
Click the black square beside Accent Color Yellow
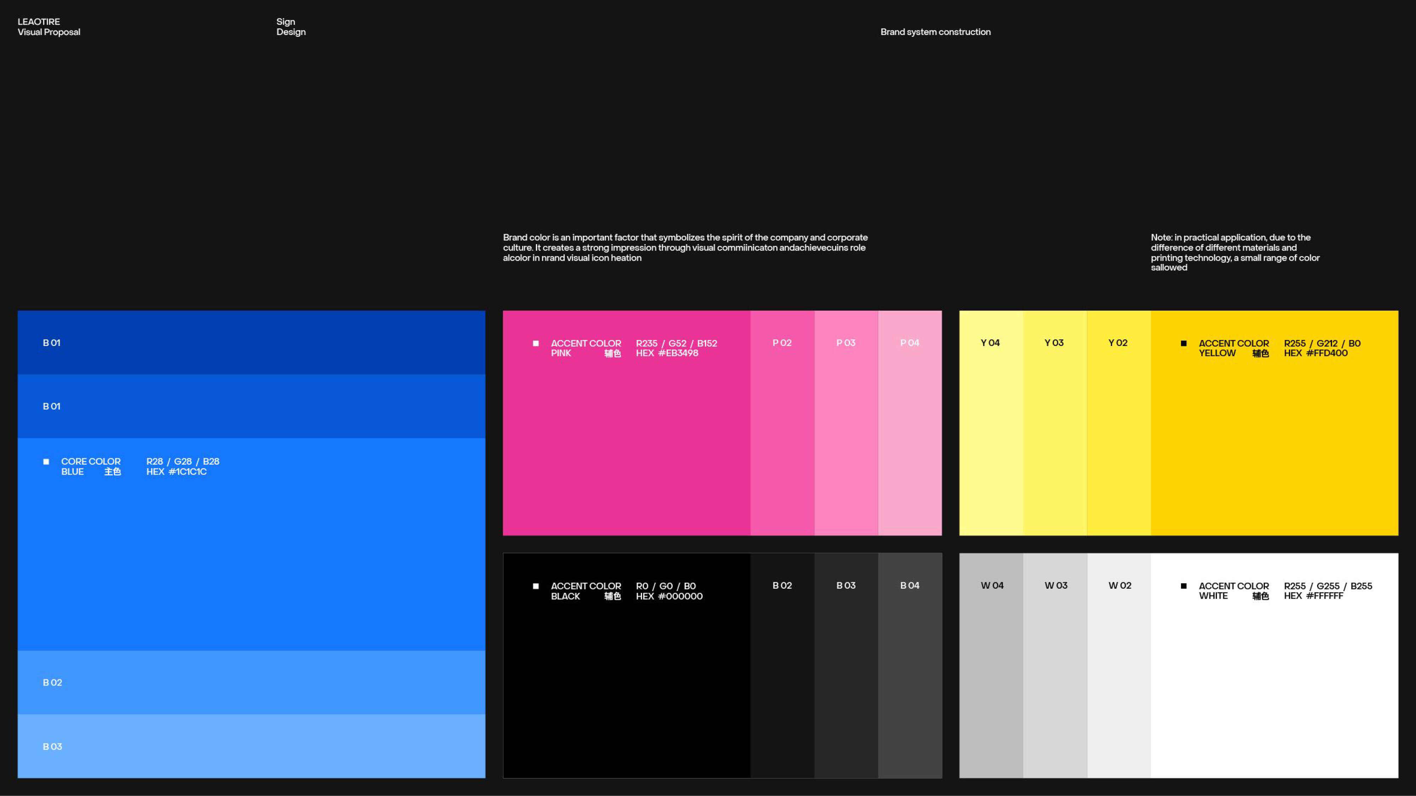coord(1183,343)
